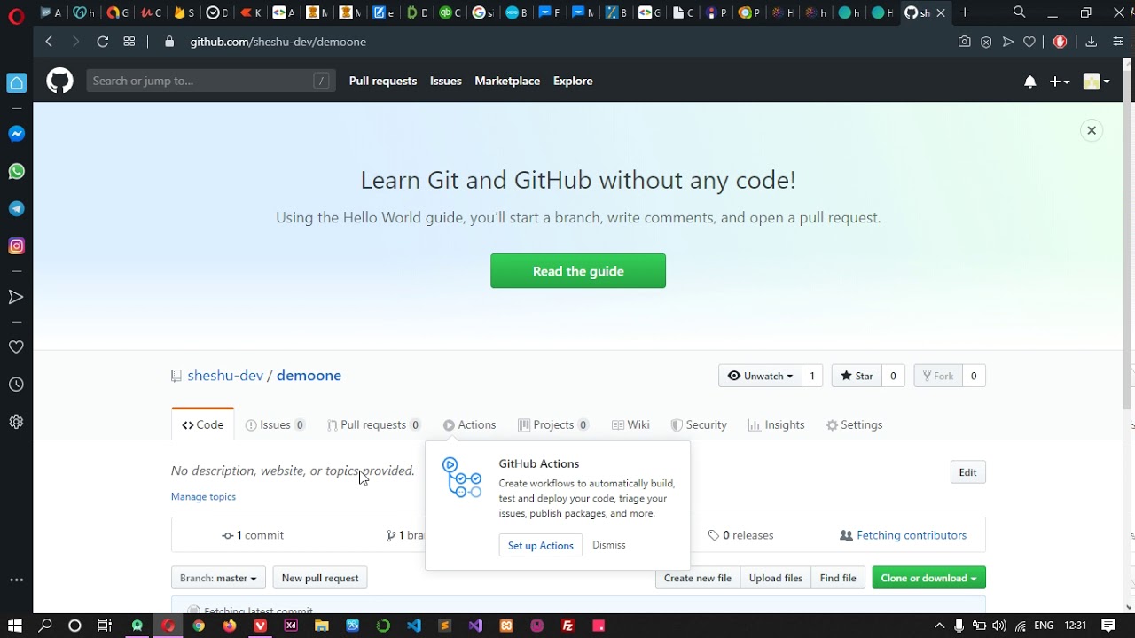Open WhatsApp in Opera sidebar

coord(16,171)
